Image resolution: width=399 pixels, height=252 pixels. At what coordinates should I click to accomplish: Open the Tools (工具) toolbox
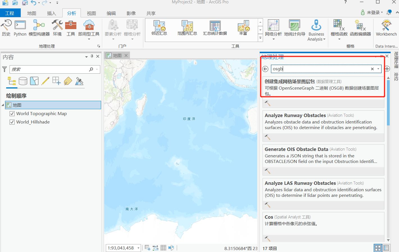71,28
